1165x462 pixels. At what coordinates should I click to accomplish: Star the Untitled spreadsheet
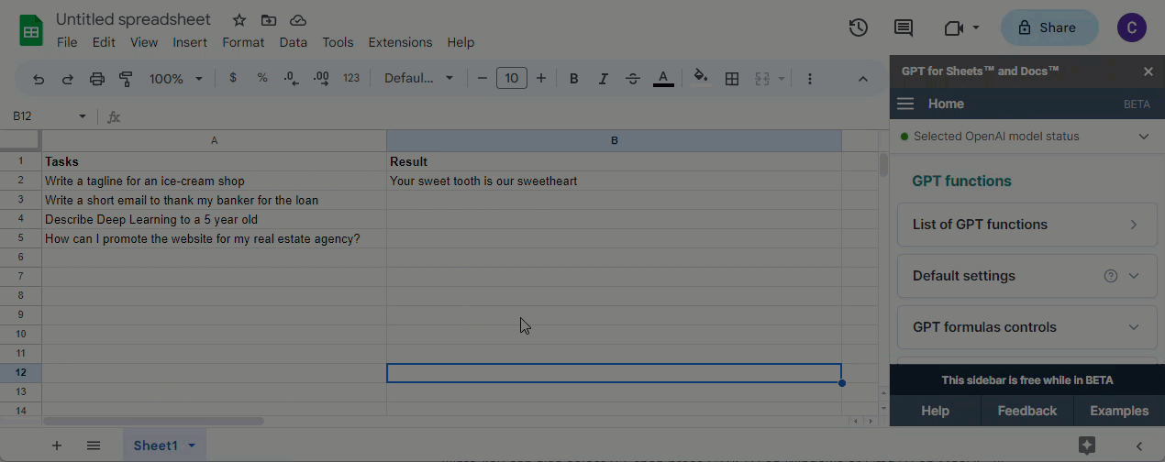click(x=239, y=20)
